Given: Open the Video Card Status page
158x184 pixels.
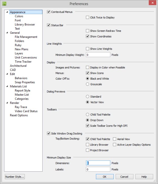Looking at the screenshot, I should (x=26, y=111).
